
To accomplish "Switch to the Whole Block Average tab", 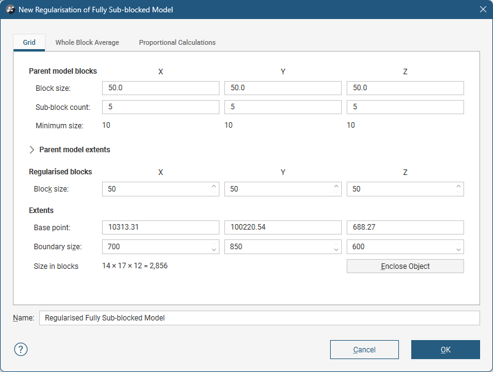I will tap(87, 42).
